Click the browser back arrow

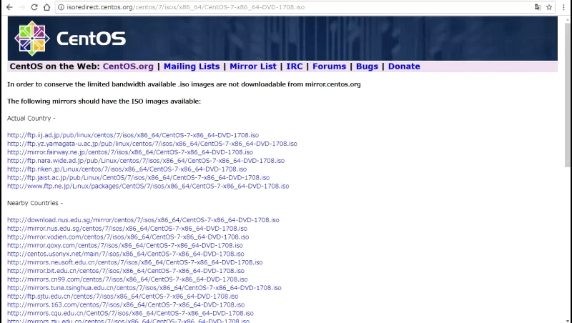tap(9, 7)
